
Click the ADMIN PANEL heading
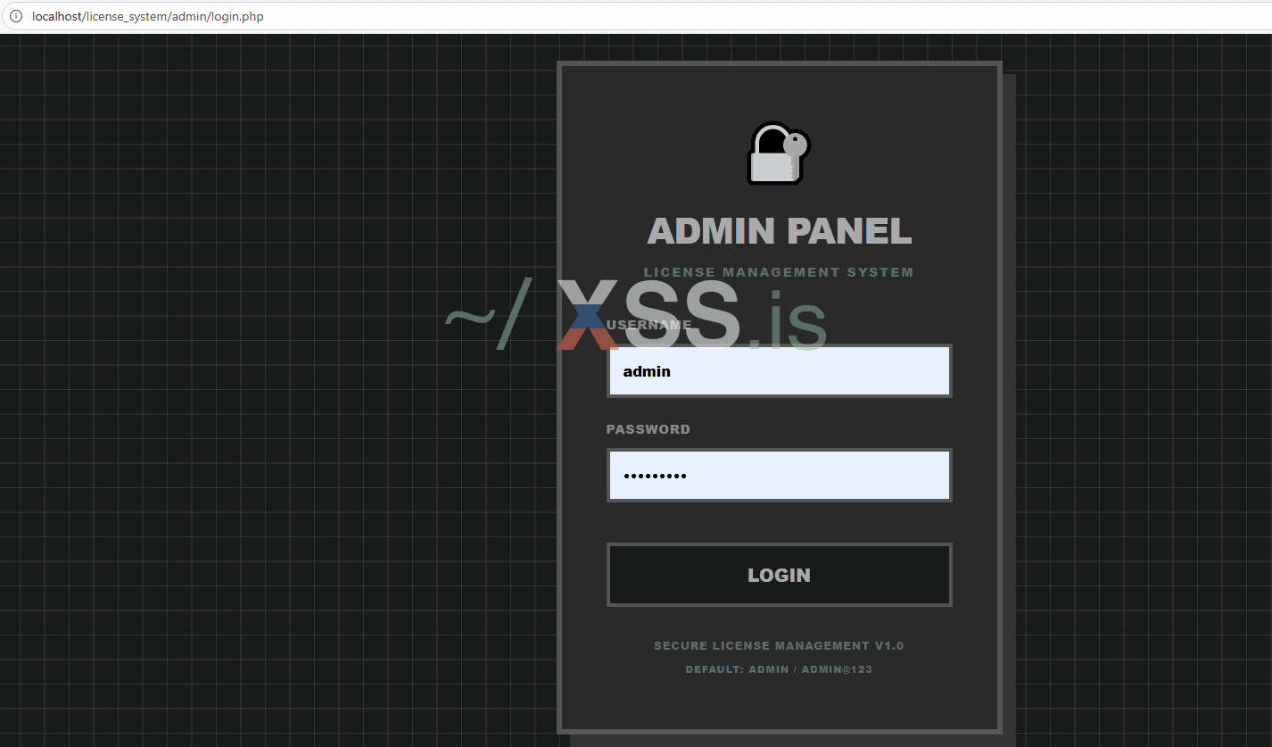(x=779, y=231)
